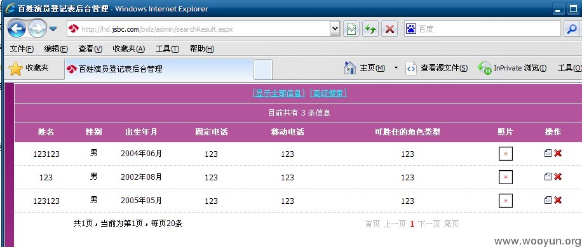The width and height of the screenshot is (582, 247).
Task: Expand the address bar history dropdown
Action: 335,29
